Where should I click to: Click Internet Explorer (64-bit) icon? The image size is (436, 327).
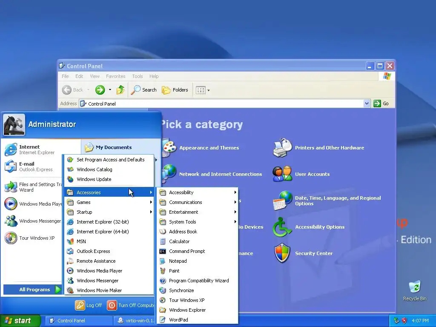point(70,232)
